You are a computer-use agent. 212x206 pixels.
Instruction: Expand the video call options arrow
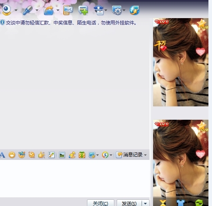[16, 10]
